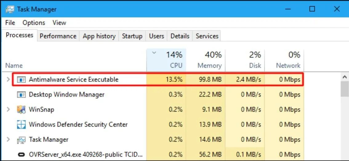This screenshot has height=161, width=349.
Task: Click the Task Manager title bar icon
Action: coord(10,9)
